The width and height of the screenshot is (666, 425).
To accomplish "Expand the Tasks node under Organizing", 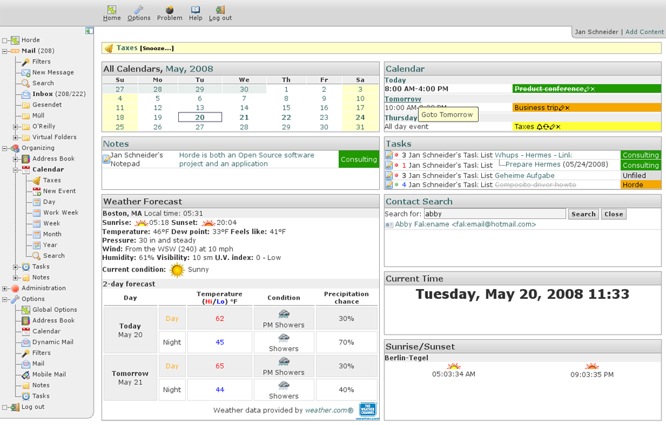I will coord(16,267).
